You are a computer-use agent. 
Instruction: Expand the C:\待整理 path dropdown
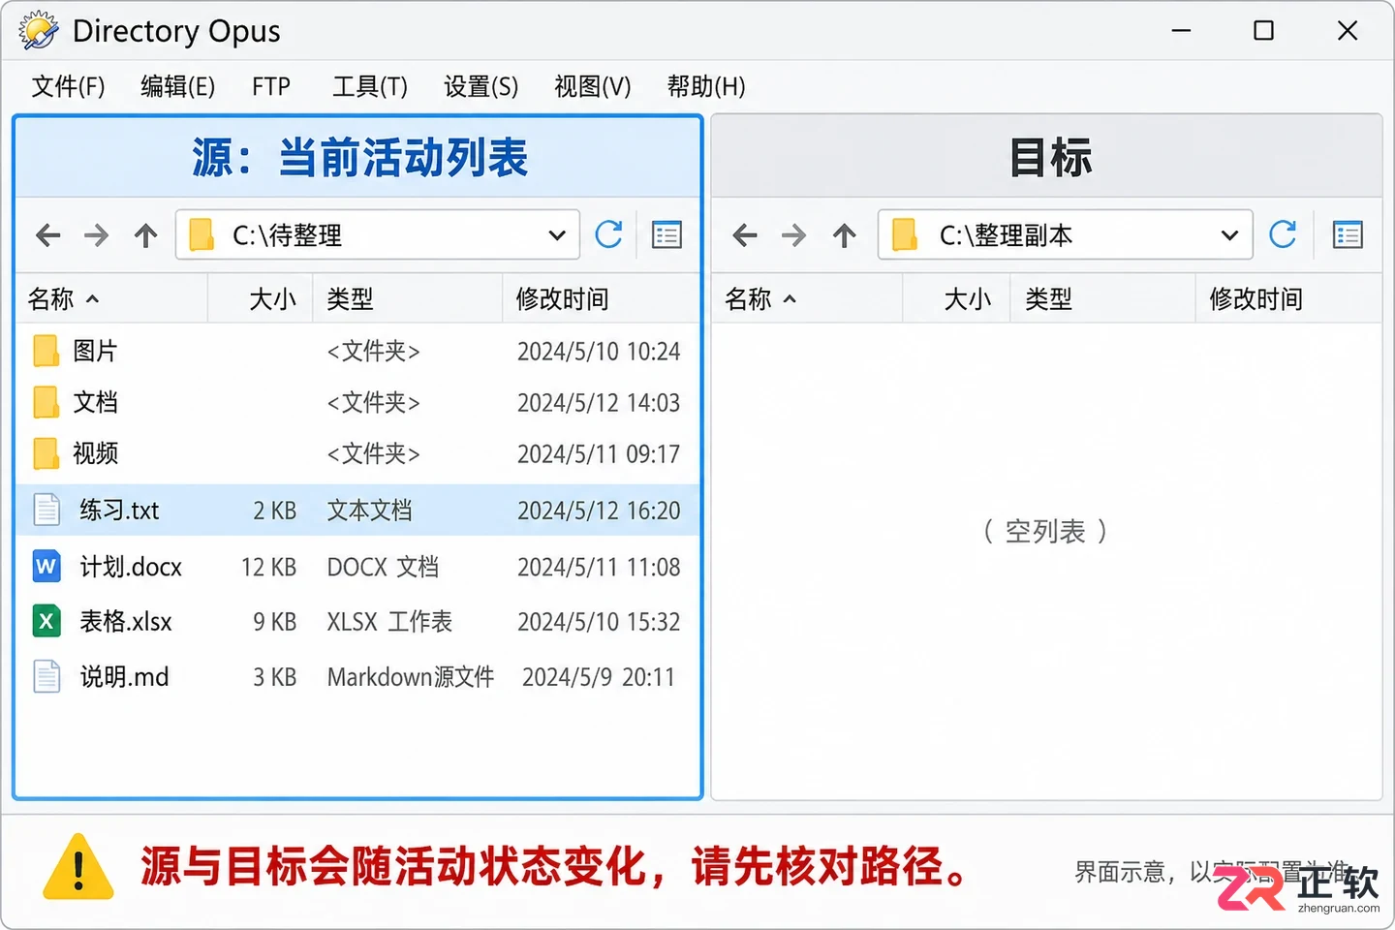557,235
